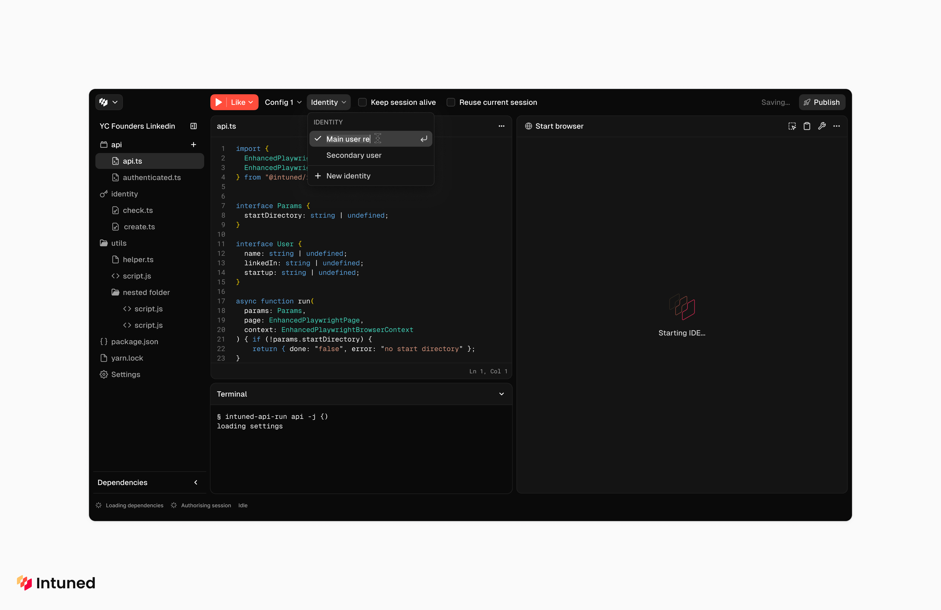Image resolution: width=941 pixels, height=610 pixels.
Task: Select the Dependencies panel header
Action: 149,482
